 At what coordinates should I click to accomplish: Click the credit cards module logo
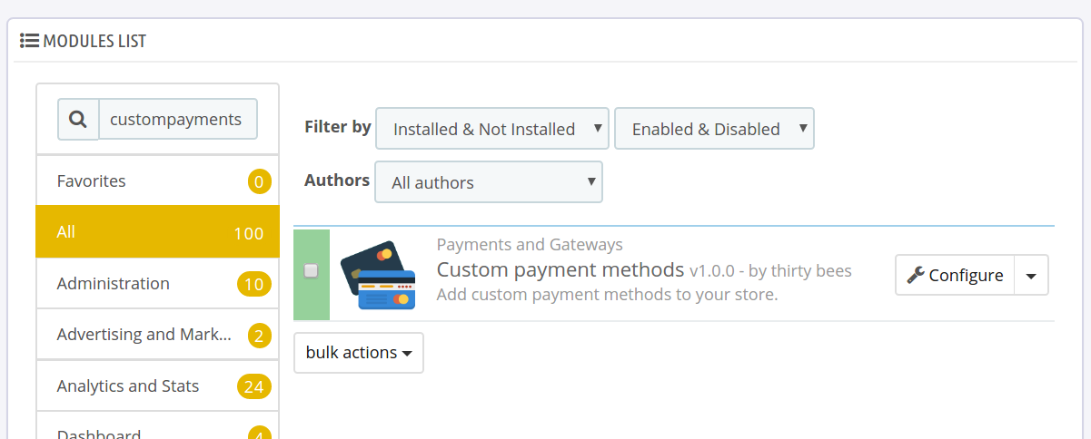tap(378, 276)
